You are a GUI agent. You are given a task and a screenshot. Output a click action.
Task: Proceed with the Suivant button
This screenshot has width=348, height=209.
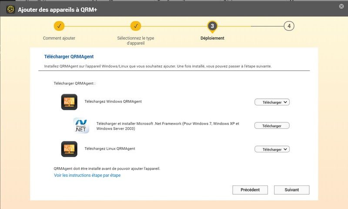[291, 190]
